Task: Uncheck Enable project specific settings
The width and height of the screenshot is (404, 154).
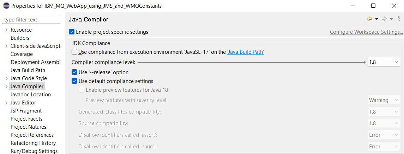Action: pos(72,32)
